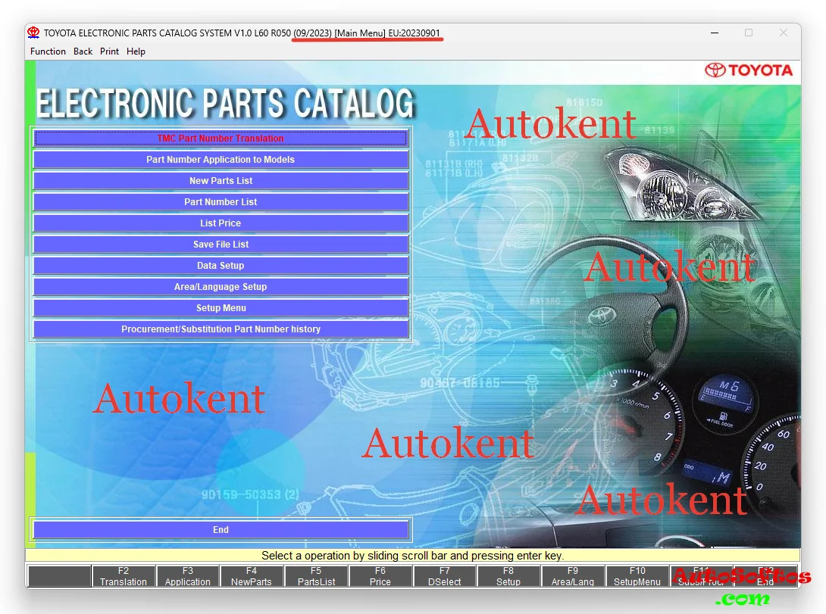Select TMC Part Number Translation
Screen dimensions: 826x614
pos(221,138)
